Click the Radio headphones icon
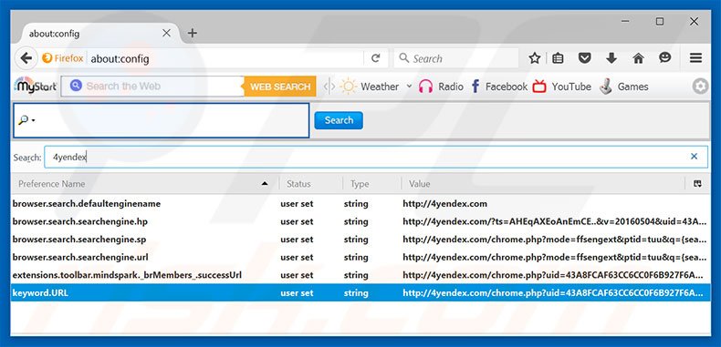 click(426, 87)
